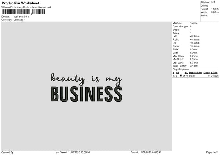
Task: Click the Page 1 of 1 indicator
Action: [x=212, y=152]
